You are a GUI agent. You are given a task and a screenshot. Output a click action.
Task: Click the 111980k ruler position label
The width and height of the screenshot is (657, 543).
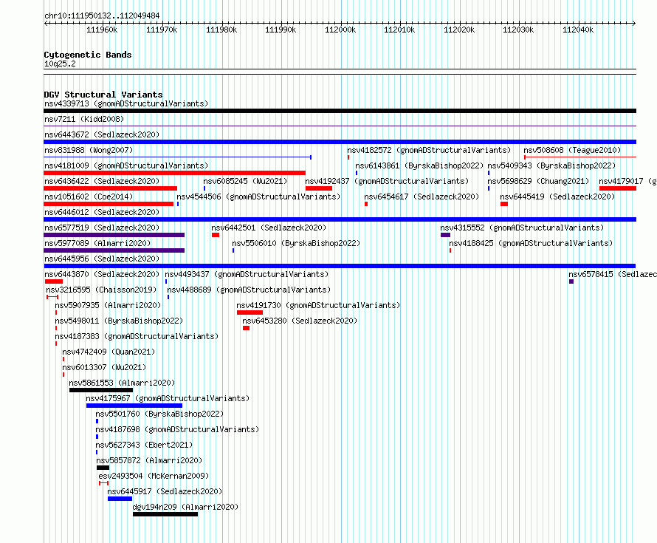(x=221, y=30)
